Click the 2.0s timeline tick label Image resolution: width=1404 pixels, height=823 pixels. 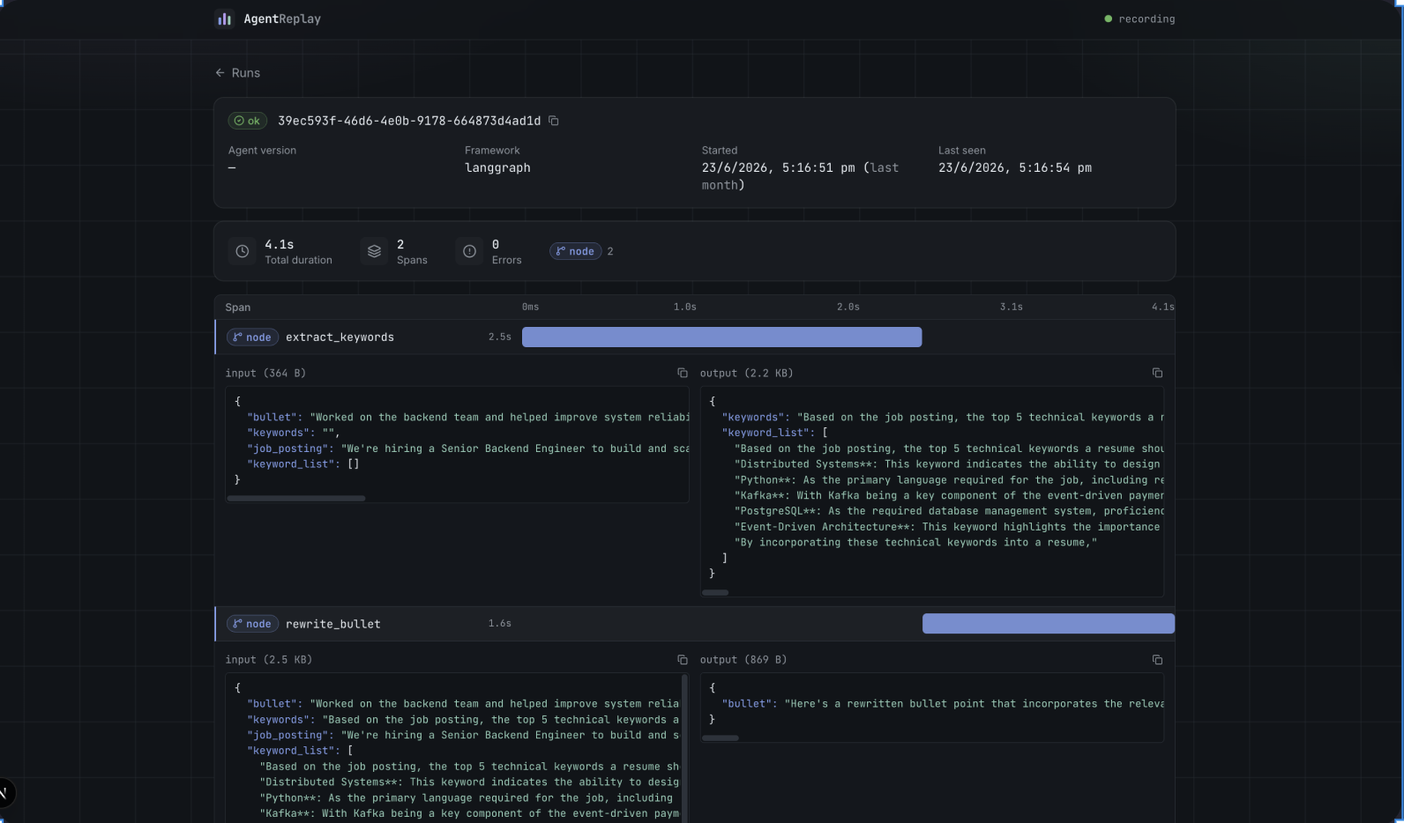point(848,307)
